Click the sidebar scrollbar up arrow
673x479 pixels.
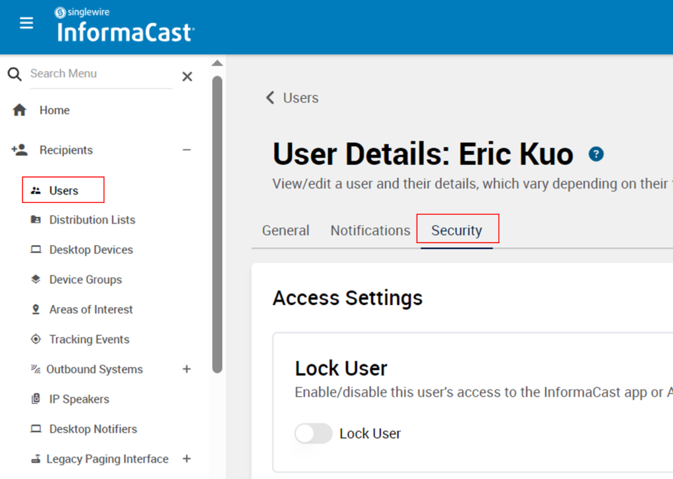(x=217, y=64)
